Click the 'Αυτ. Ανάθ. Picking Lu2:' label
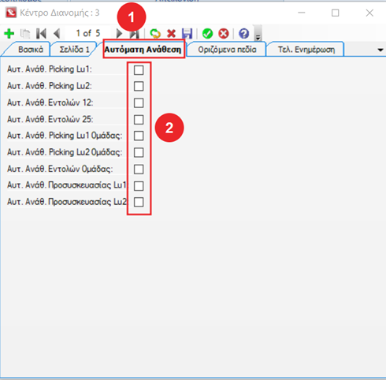This screenshot has width=386, height=380. [50, 86]
